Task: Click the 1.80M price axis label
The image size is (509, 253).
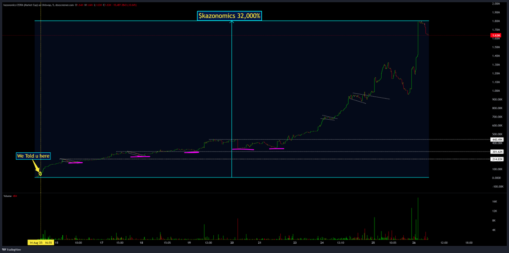Action: click(496, 21)
